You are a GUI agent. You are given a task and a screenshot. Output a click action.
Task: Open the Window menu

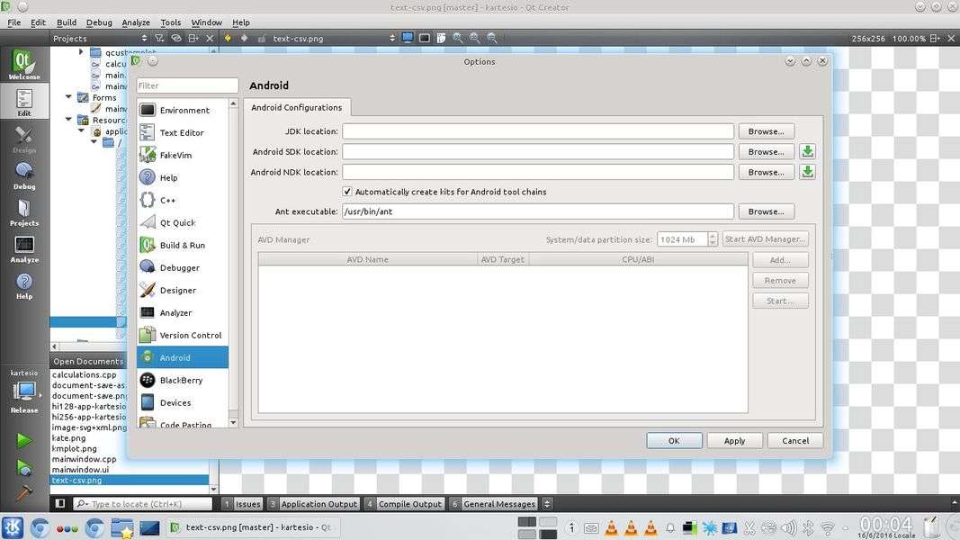206,22
